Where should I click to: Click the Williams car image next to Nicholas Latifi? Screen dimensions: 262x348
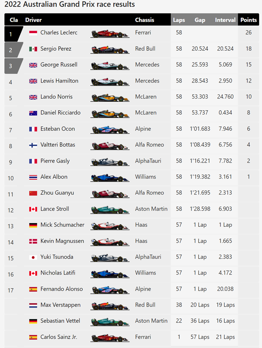tap(110, 273)
